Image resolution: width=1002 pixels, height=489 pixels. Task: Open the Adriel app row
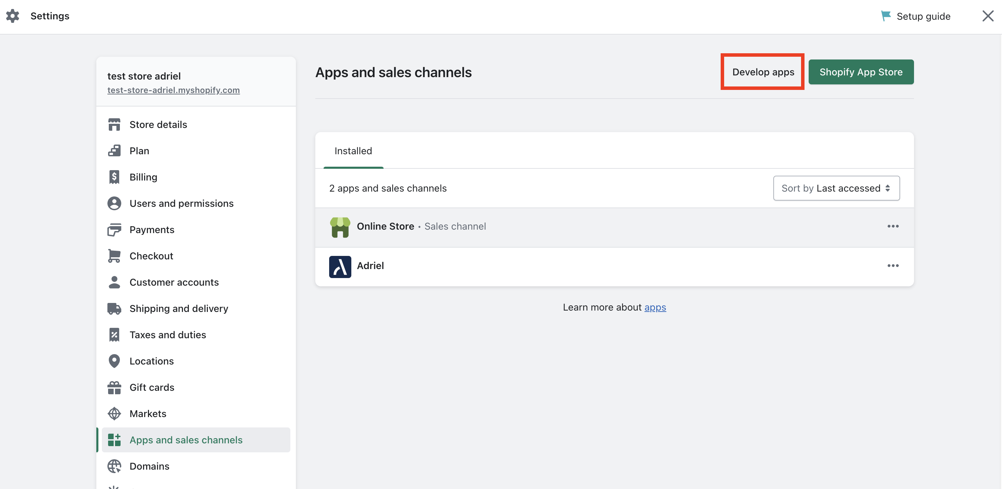(x=614, y=267)
